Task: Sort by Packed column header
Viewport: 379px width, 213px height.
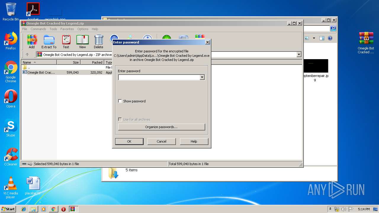Action: pyautogui.click(x=92, y=62)
